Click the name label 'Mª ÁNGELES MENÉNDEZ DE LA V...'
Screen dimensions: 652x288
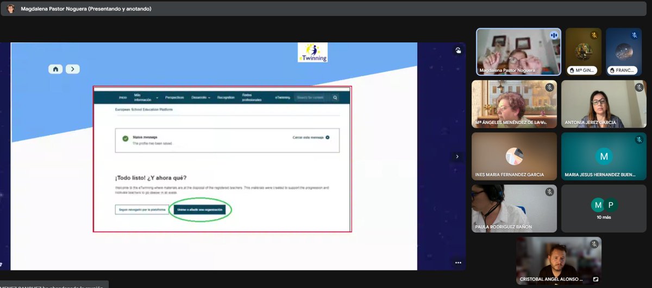coord(511,123)
